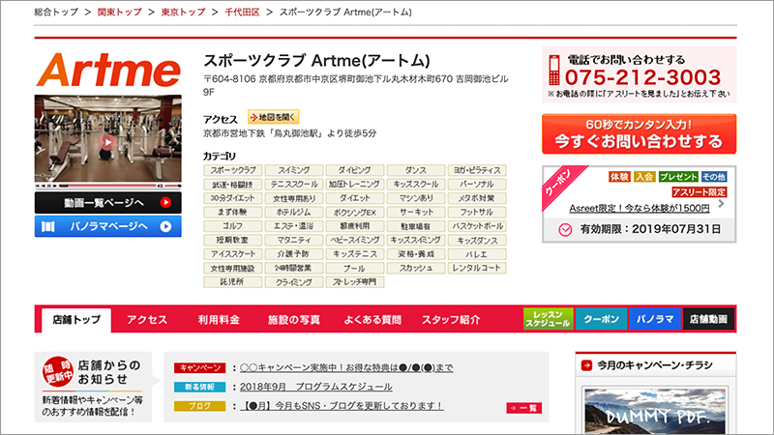Open the map with 地図を開く

tap(274, 117)
